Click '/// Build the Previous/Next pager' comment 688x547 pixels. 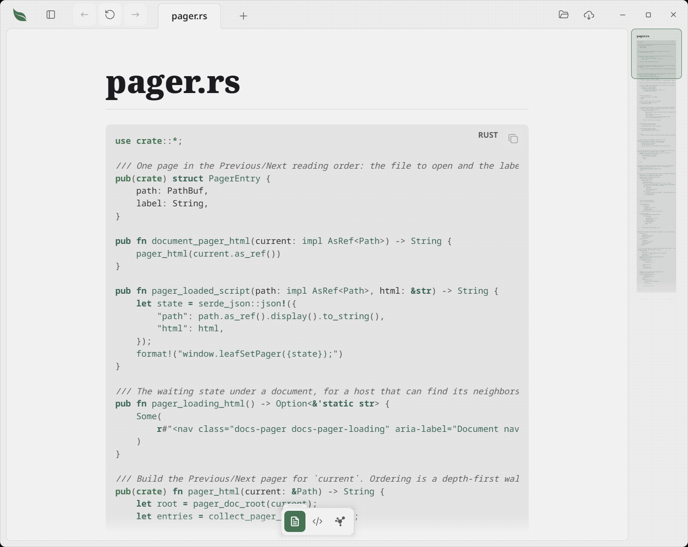[317, 479]
